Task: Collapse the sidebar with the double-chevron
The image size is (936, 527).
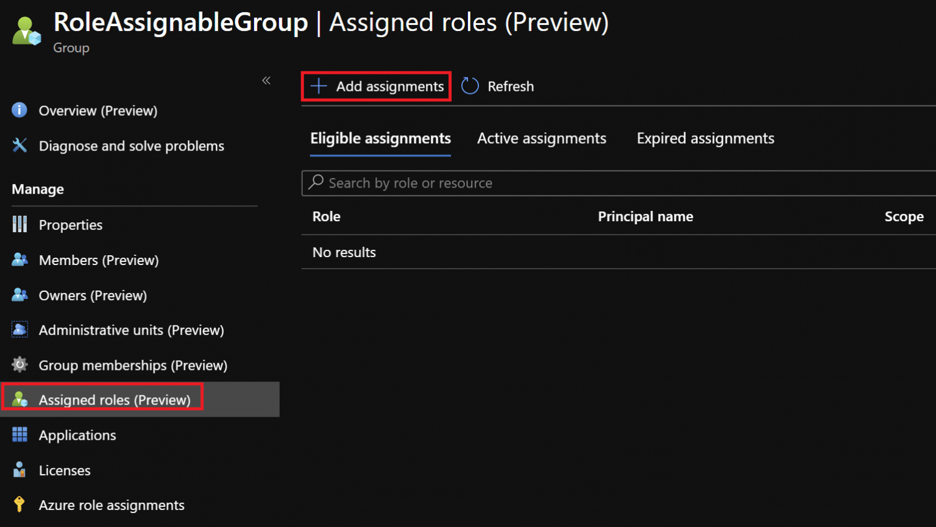Action: (x=266, y=80)
